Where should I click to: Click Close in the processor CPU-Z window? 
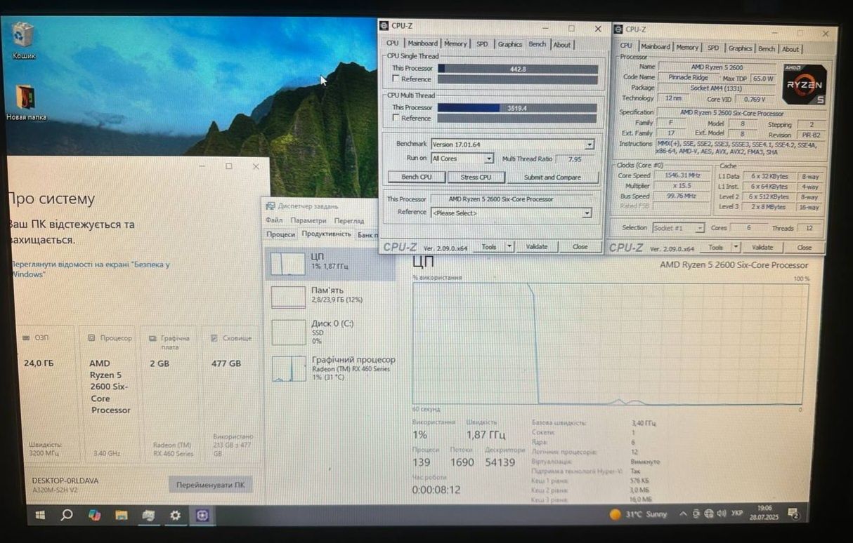805,248
